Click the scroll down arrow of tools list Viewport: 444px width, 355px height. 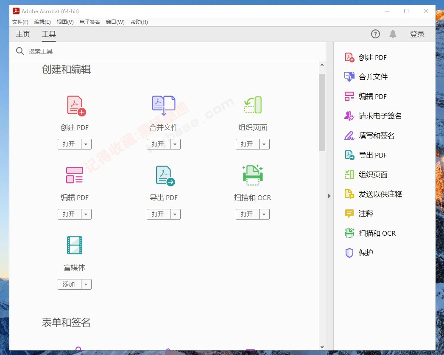(x=322, y=347)
